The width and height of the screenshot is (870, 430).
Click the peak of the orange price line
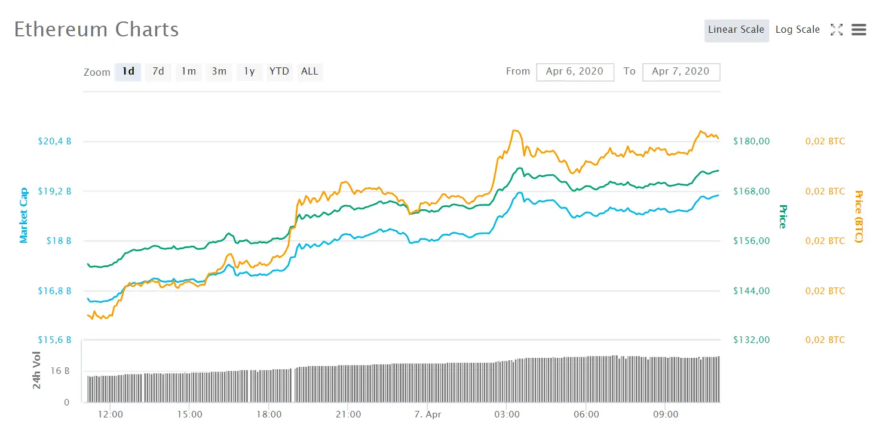[x=515, y=130]
